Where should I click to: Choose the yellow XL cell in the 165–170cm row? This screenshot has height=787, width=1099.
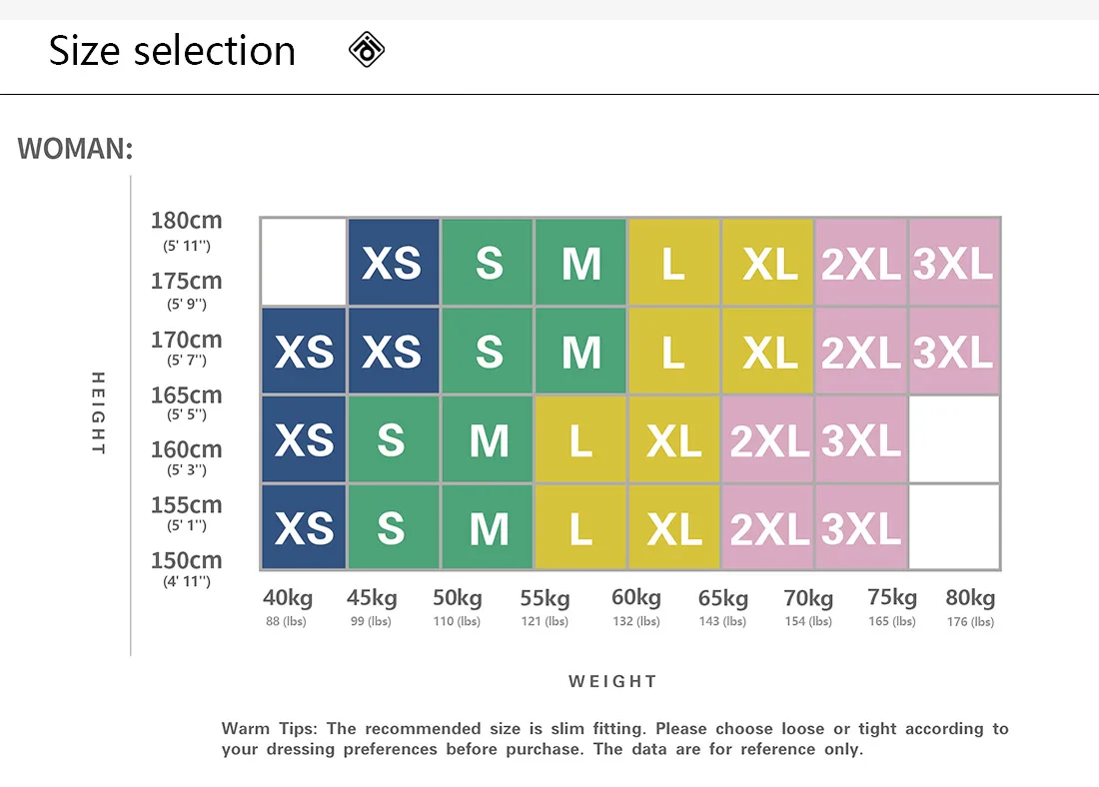point(767,351)
